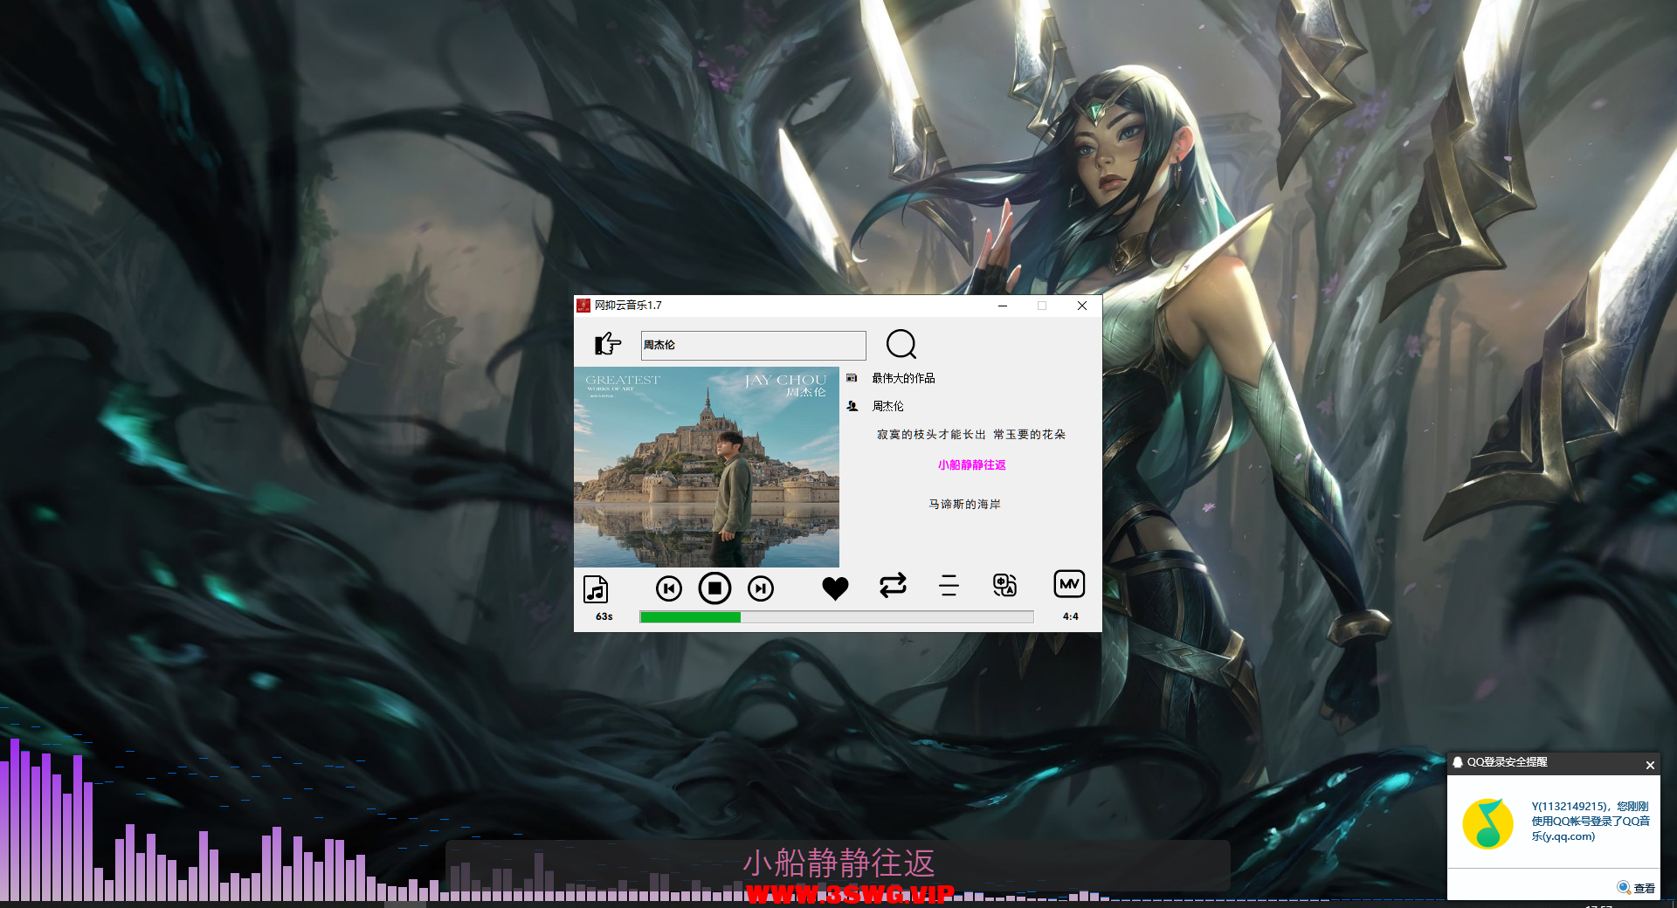Click the song title text 最伟大的作品
The height and width of the screenshot is (908, 1677).
pos(903,378)
